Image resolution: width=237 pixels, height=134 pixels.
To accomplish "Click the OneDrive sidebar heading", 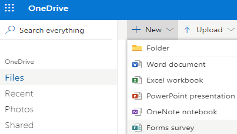I will coord(19,62).
